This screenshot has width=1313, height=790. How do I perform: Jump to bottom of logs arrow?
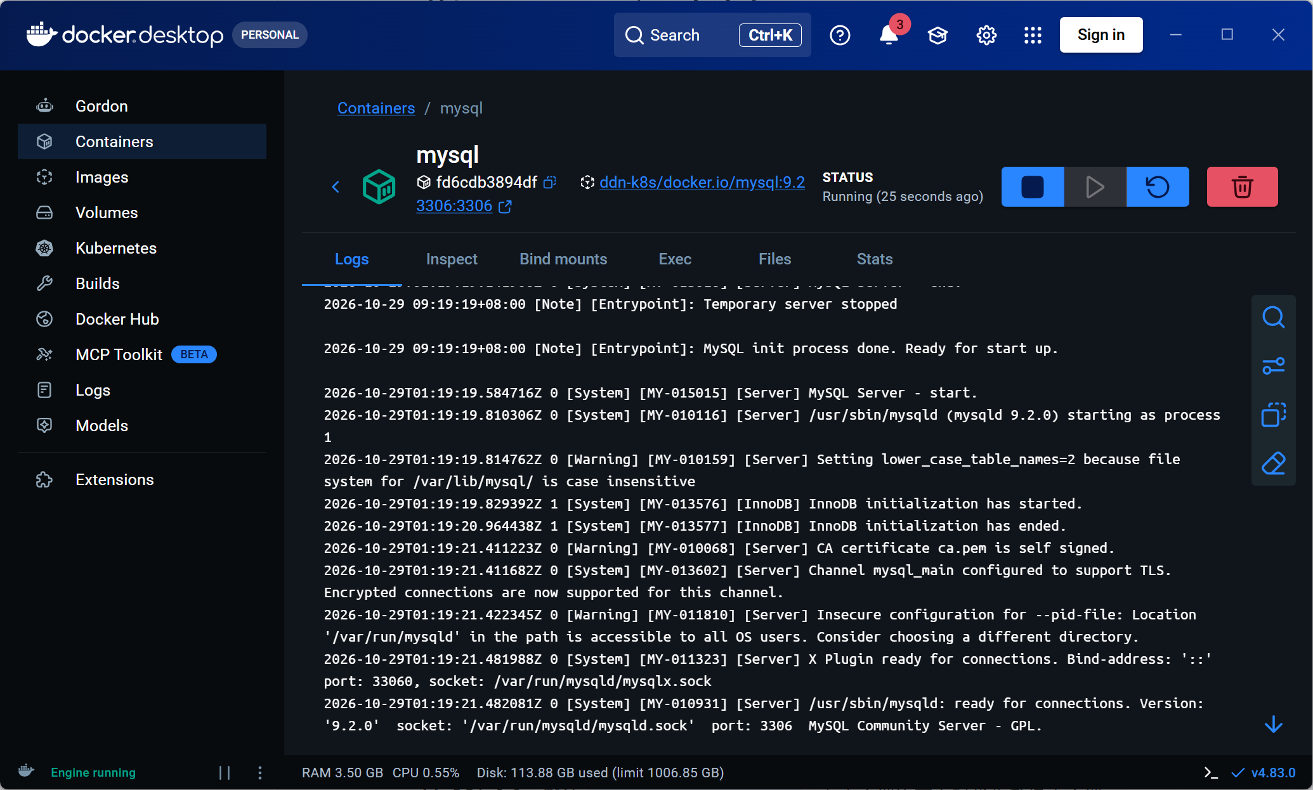coord(1273,725)
